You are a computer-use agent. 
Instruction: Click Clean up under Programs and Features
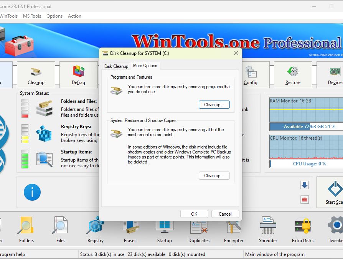(x=214, y=105)
